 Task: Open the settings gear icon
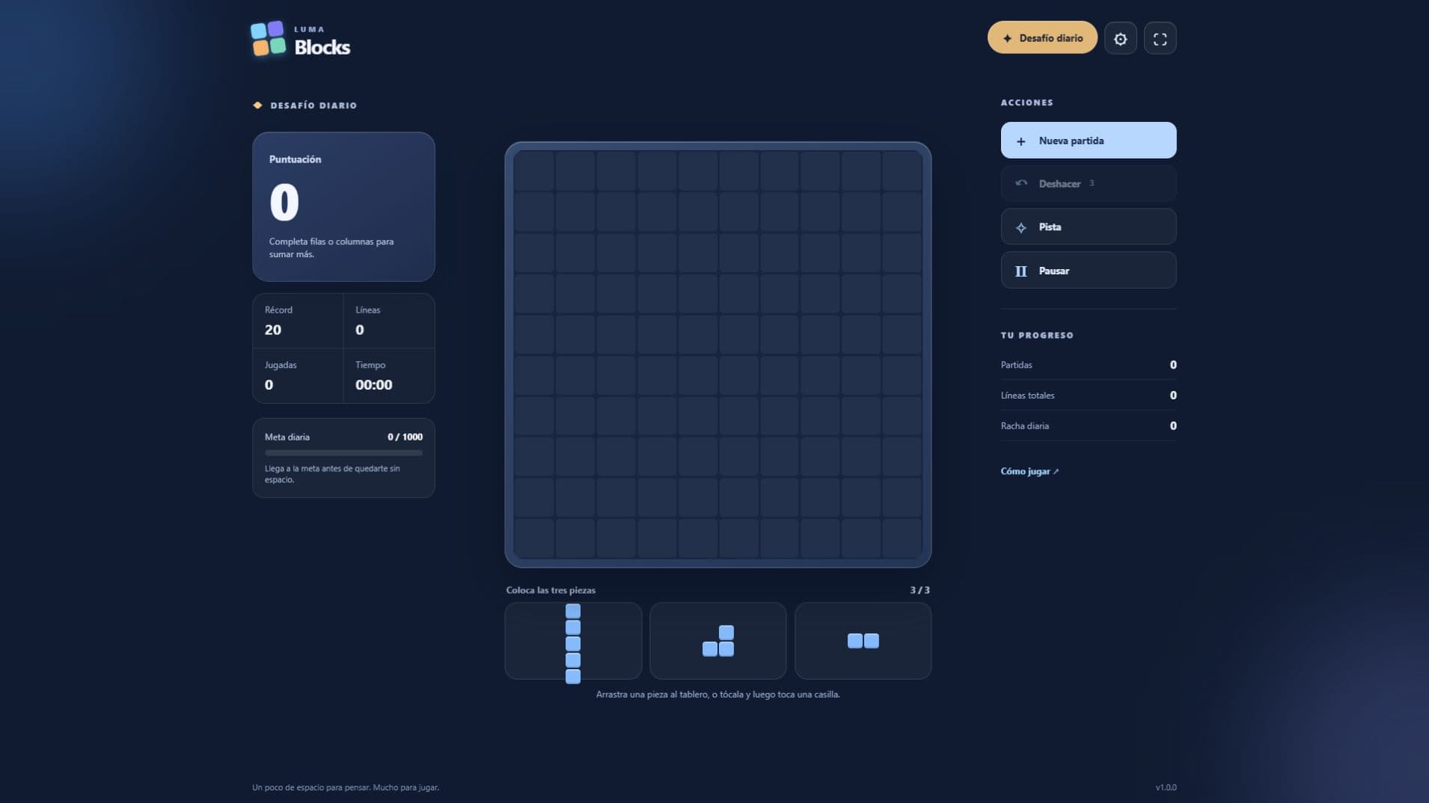coord(1120,38)
